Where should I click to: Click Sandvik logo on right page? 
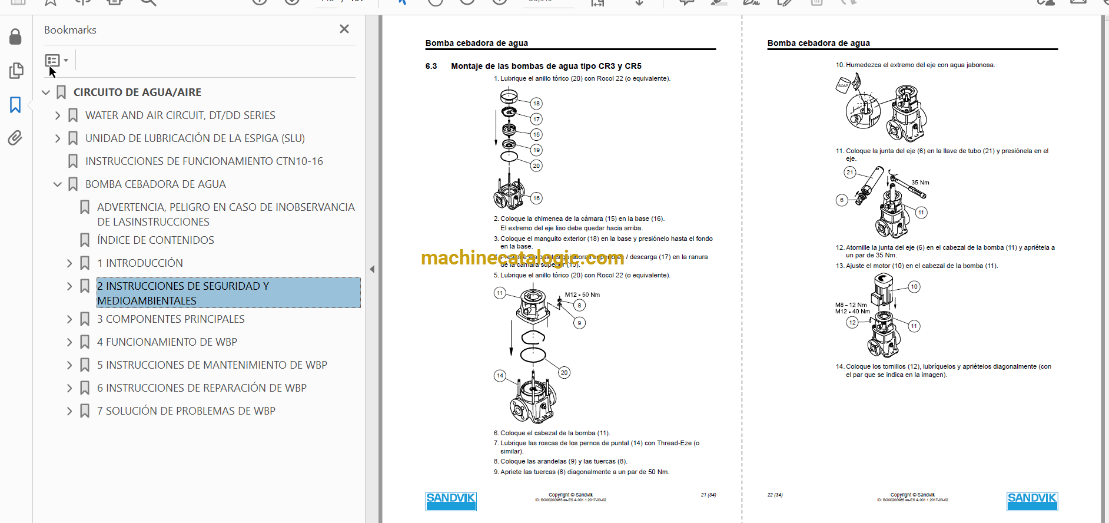click(1032, 501)
